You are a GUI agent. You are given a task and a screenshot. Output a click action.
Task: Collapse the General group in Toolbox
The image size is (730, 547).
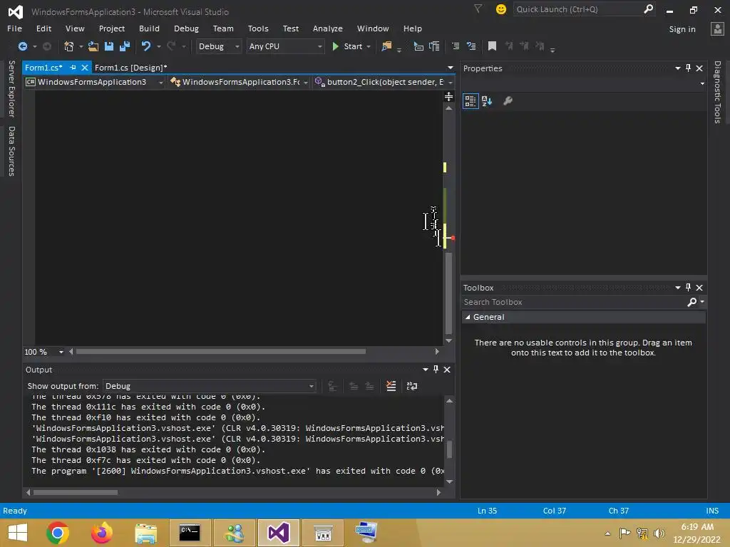tap(468, 317)
